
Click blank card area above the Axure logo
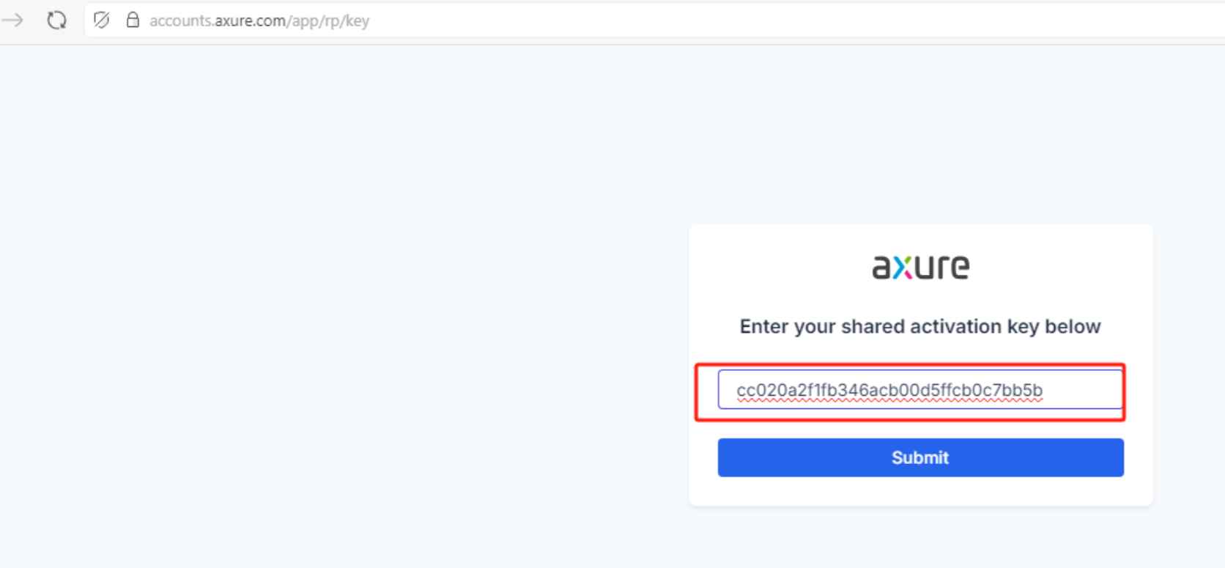click(x=920, y=237)
